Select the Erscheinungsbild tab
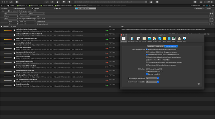The height and width of the screenshot is (119, 215). pyautogui.click(x=171, y=46)
